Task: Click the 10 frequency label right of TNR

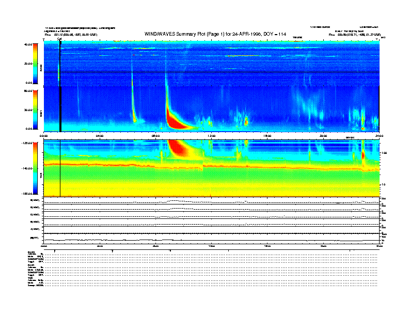Action: (x=383, y=184)
